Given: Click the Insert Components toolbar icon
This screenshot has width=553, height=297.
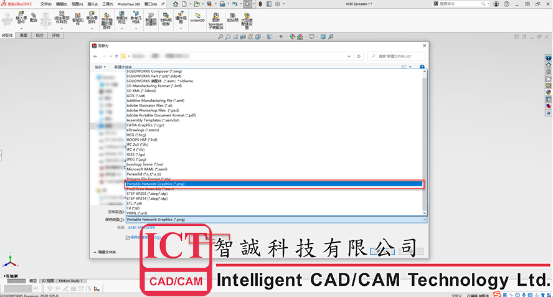Looking at the screenshot, I should (x=21, y=18).
